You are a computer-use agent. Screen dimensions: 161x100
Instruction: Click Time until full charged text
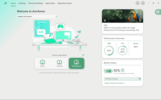[124, 73]
